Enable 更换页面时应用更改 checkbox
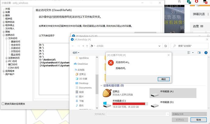The height and width of the screenshot is (124, 210). (x=3, y=104)
